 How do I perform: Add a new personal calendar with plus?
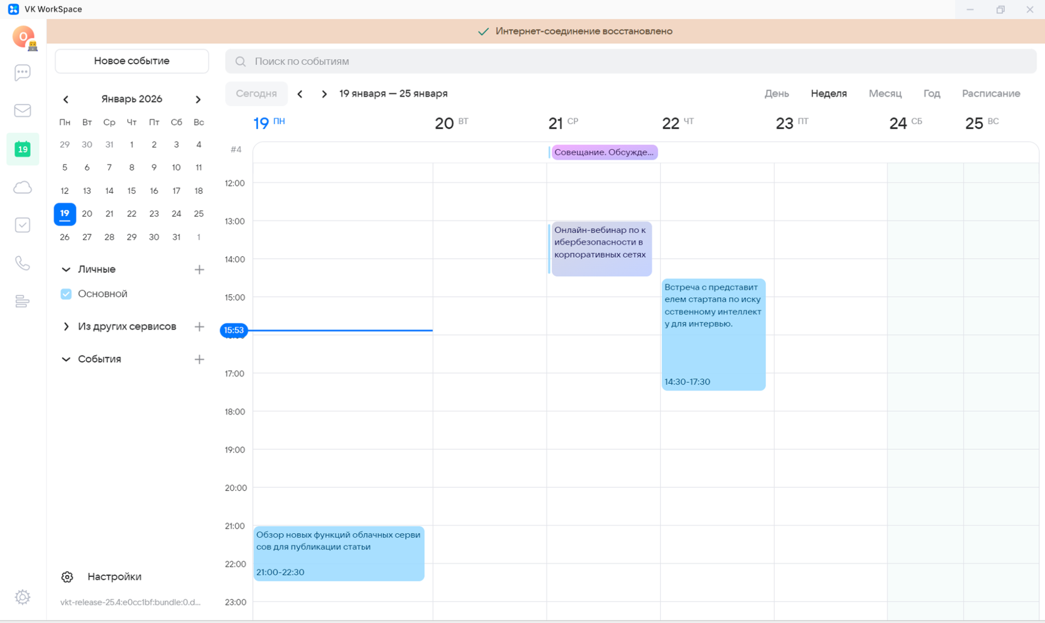[x=199, y=270]
